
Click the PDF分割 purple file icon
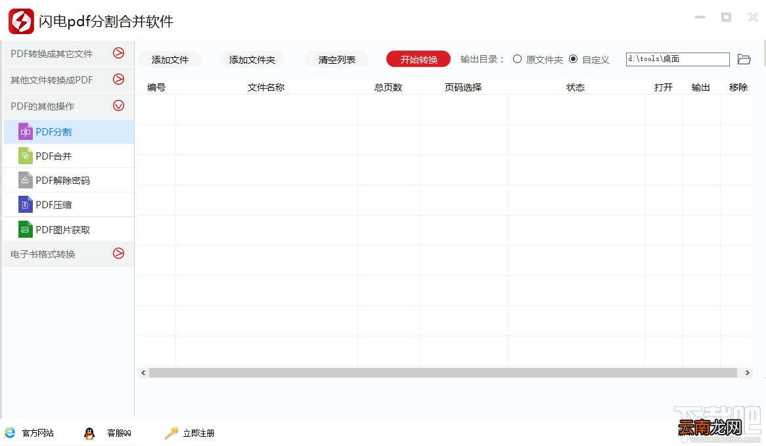point(26,132)
